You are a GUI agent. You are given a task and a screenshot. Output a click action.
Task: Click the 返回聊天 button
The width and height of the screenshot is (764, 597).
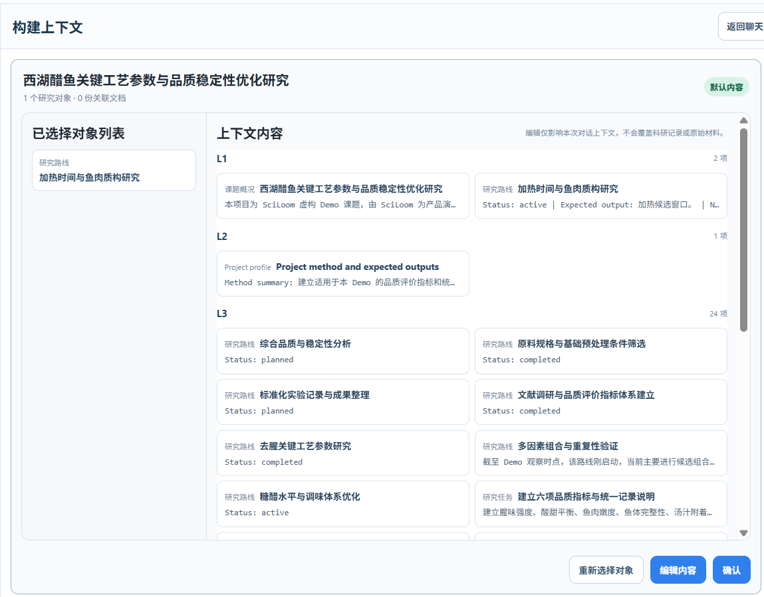(x=741, y=27)
